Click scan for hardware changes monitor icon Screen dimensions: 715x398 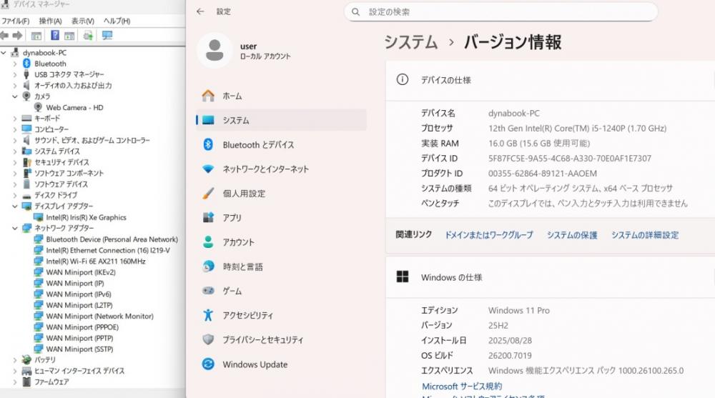[107, 35]
